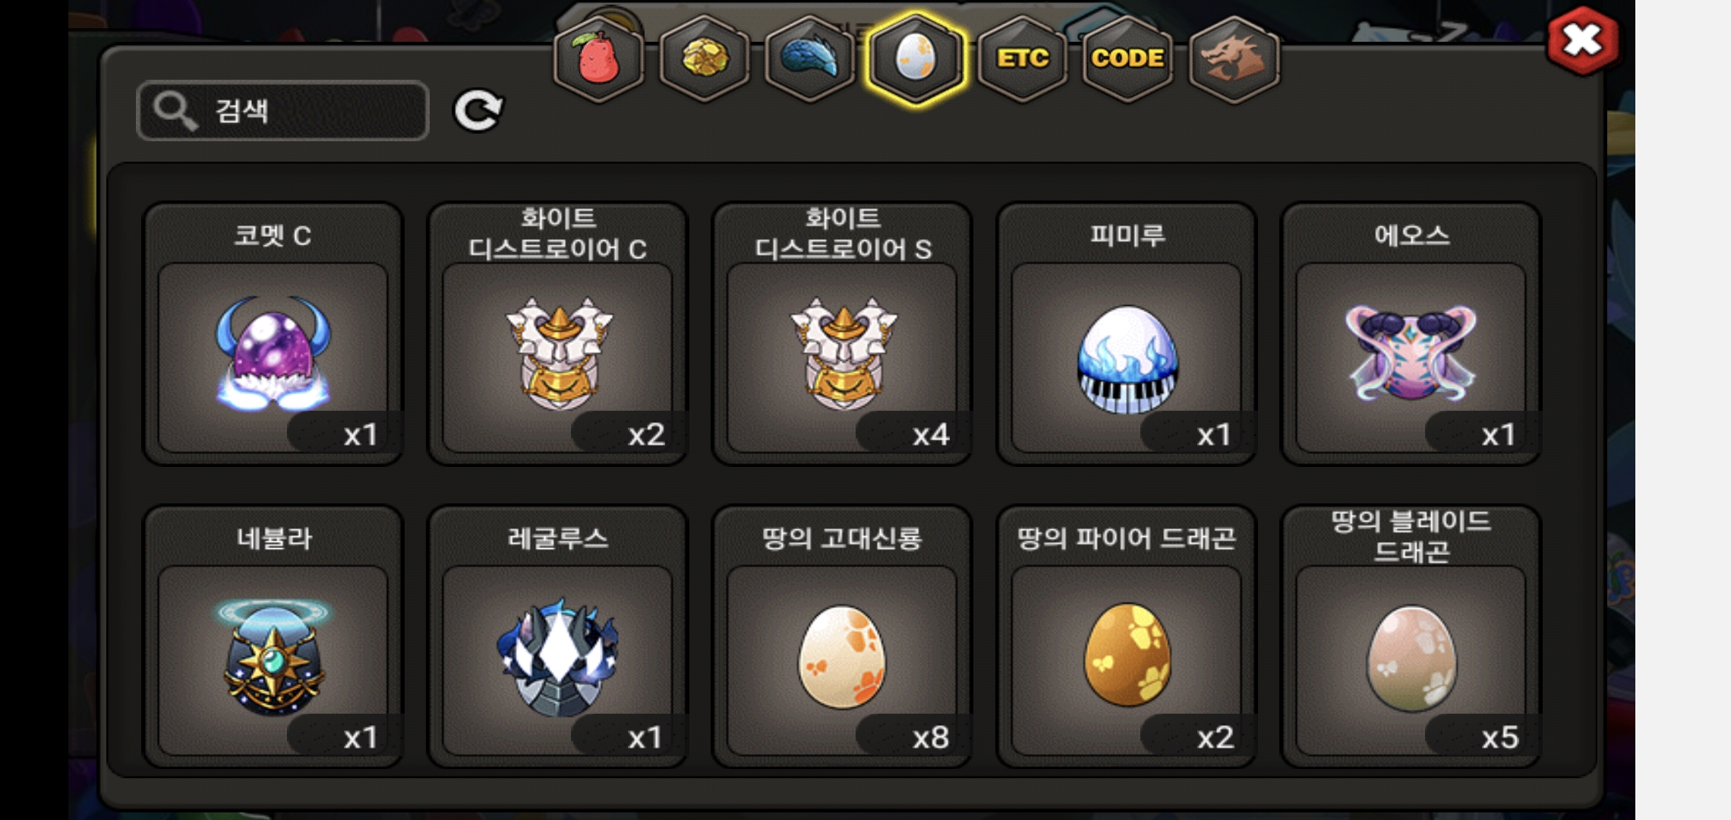Select the 코멧 C egg
Image resolution: width=1731 pixels, height=820 pixels.
pyautogui.click(x=273, y=333)
